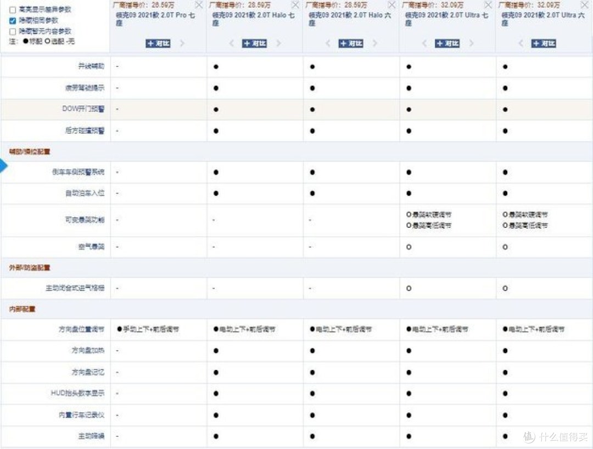Select the 可变悬架功能 row label
Viewport: 593px width, 449px height.
coord(85,220)
